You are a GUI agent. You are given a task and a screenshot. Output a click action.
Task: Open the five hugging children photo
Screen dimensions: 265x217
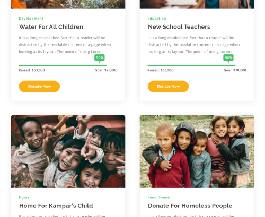tap(197, 151)
